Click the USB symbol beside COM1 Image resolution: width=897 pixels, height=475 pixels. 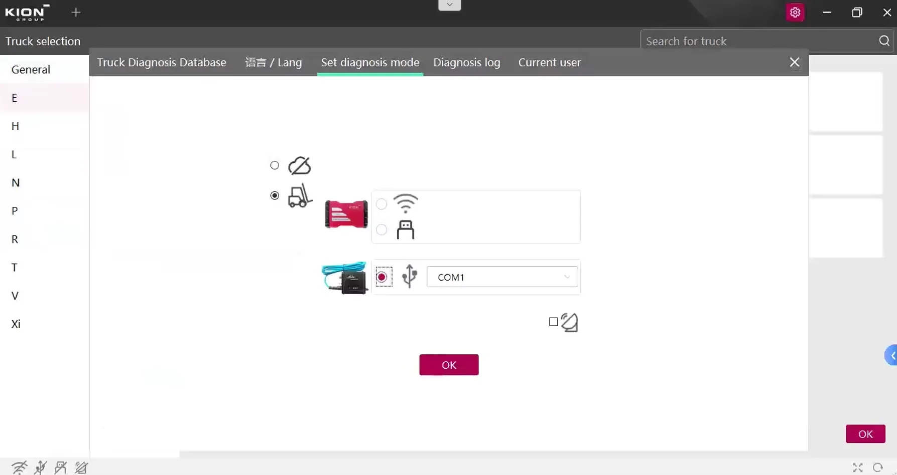pyautogui.click(x=410, y=276)
